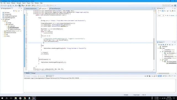Open the Source menu

(8, 3)
